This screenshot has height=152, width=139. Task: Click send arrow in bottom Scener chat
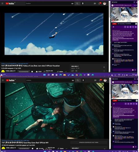[x=136, y=147]
